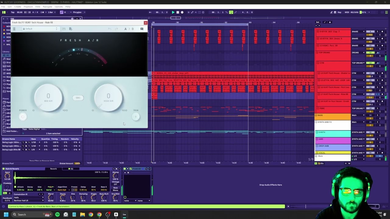Tap the Tap tempo button
The image size is (390, 219).
tap(12, 12)
